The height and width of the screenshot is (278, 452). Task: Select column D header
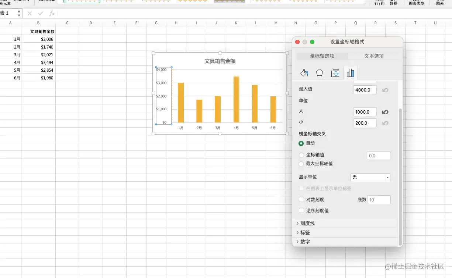coord(91,23)
